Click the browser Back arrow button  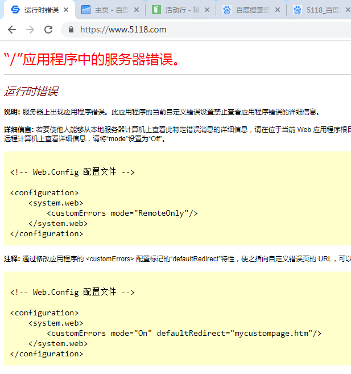click(12, 30)
